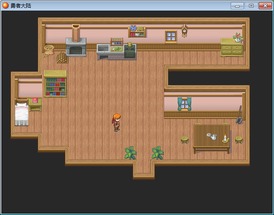Click the white bed
The width and height of the screenshot is (274, 215).
[x=22, y=113]
